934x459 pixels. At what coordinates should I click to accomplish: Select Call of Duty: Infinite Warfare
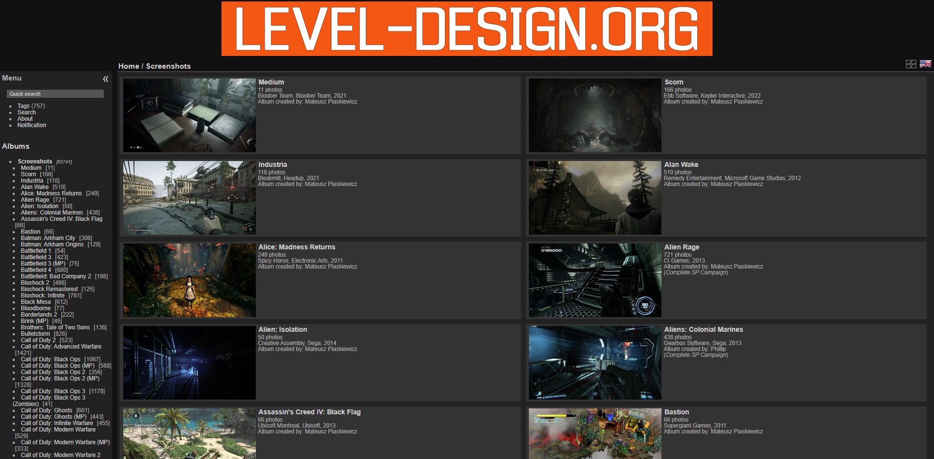click(57, 423)
